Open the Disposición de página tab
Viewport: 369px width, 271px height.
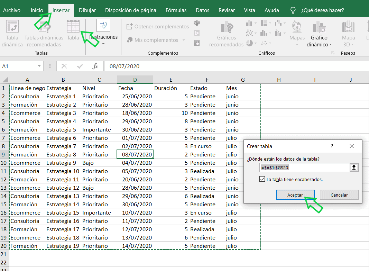point(131,10)
